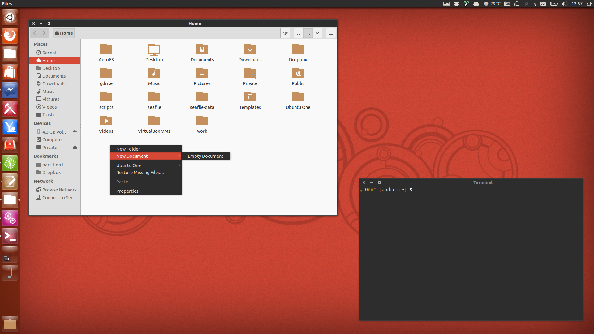Select the Music folder icon in file view
Viewport: 594px width, 334px height.
tap(154, 73)
